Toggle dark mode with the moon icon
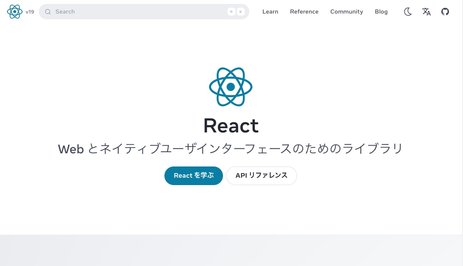This screenshot has width=463, height=266. pyautogui.click(x=408, y=12)
